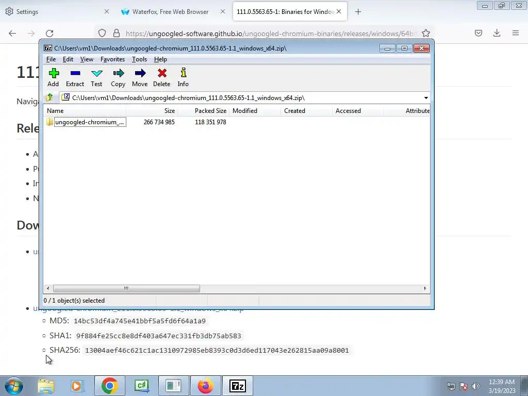Viewport: 528px width, 396px height.
Task: Click the horizontal scrollbar thumb in 7-Zip
Action: click(126, 288)
